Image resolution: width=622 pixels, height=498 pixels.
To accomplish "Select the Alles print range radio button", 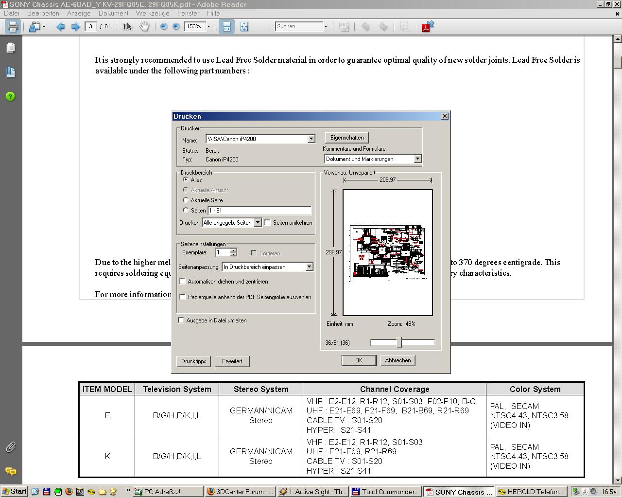I will (x=186, y=179).
